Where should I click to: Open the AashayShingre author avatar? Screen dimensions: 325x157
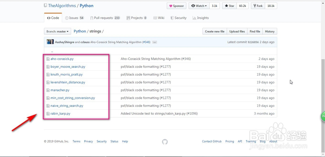[x=49, y=42]
